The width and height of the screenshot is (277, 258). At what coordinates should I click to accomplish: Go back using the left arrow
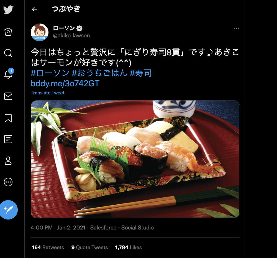pyautogui.click(x=35, y=9)
